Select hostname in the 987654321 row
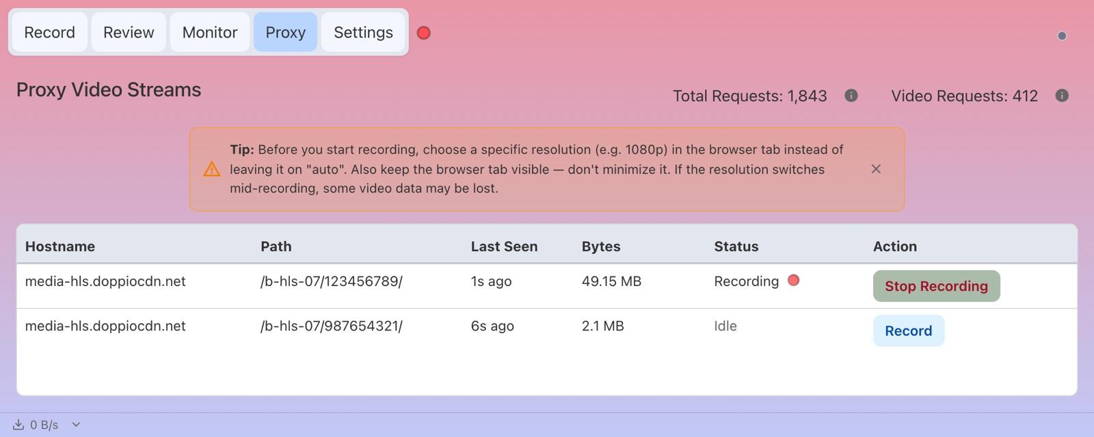Viewport: 1094px width, 437px height. pyautogui.click(x=105, y=326)
